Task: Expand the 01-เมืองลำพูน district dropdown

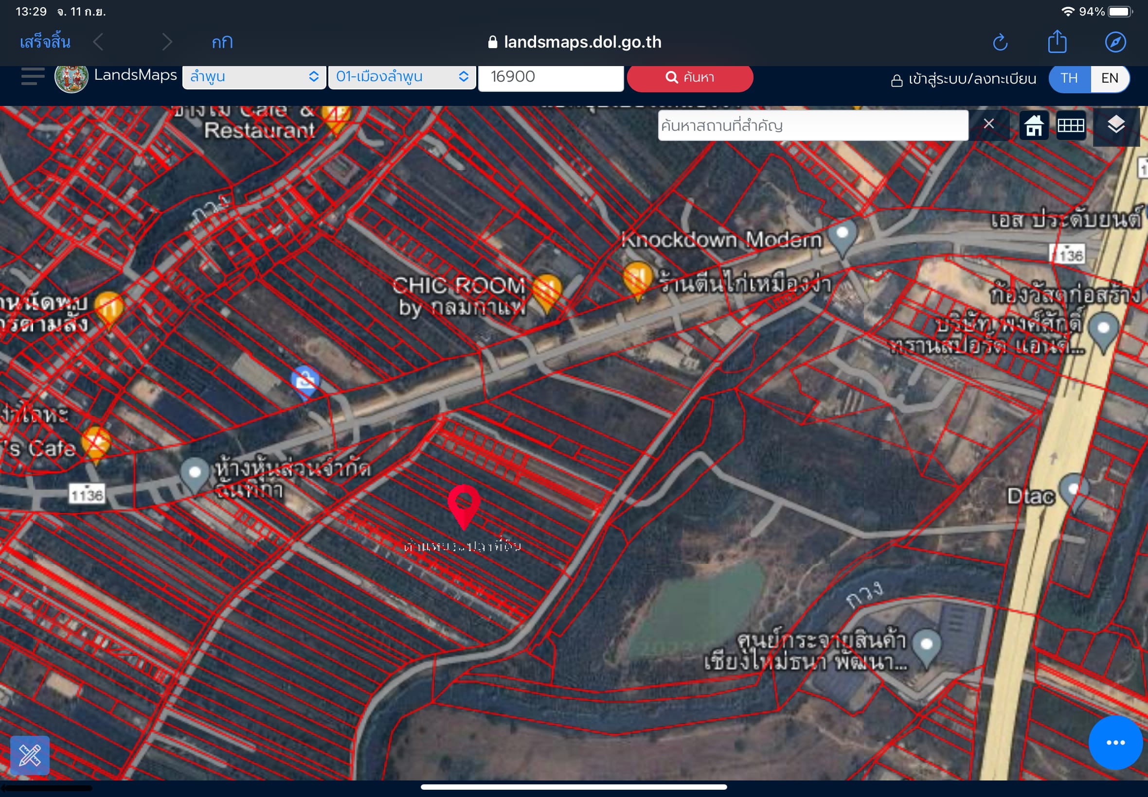Action: 402,77
